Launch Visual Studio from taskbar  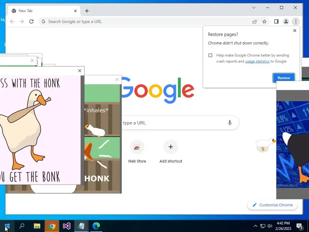pyautogui.click(x=67, y=226)
